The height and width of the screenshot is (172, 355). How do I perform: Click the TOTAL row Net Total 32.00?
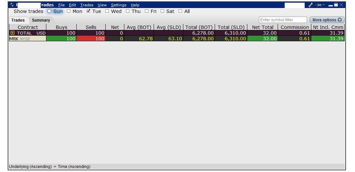[x=263, y=33]
